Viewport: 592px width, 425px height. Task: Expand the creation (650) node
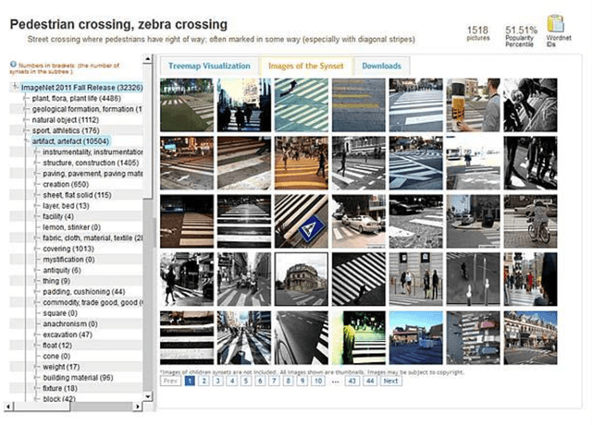click(37, 184)
